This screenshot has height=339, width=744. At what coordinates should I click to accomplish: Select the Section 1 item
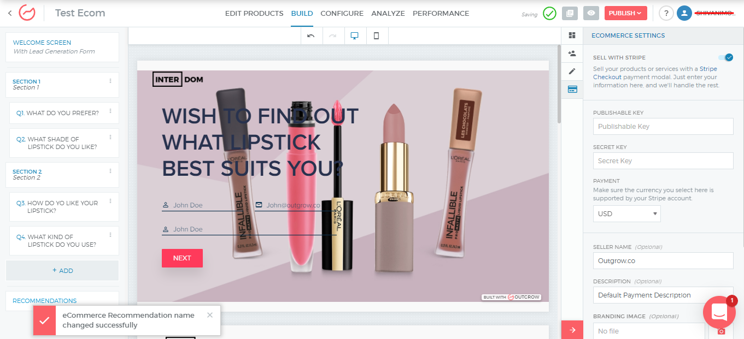coord(62,85)
